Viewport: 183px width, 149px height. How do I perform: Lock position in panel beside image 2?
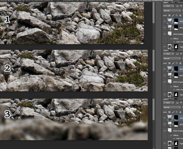coord(177,63)
